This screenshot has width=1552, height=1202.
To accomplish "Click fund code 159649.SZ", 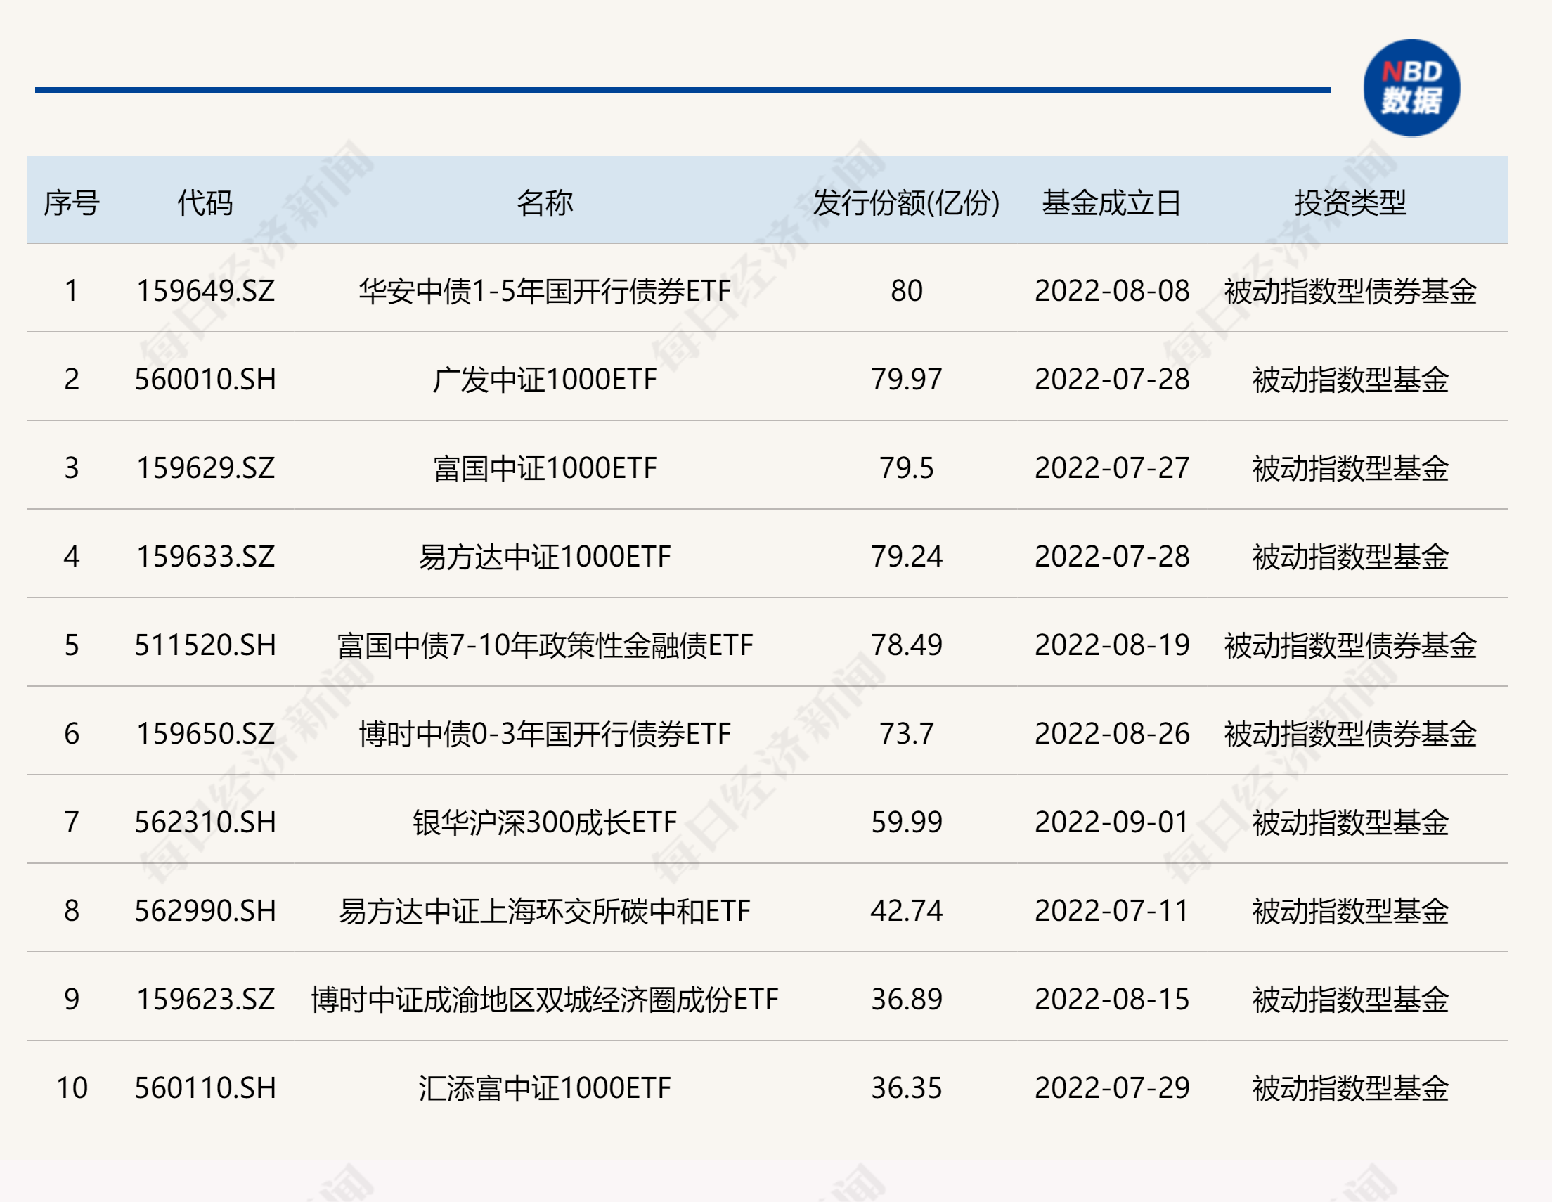I will pyautogui.click(x=205, y=291).
